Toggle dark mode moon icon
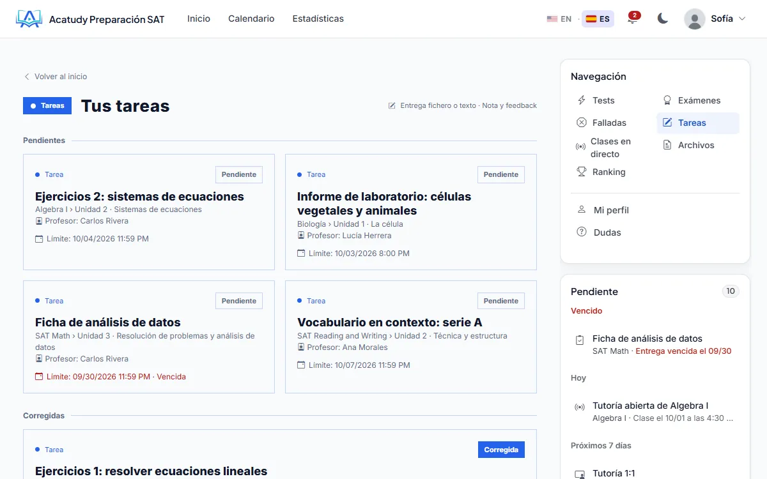767x479 pixels. pyautogui.click(x=663, y=19)
